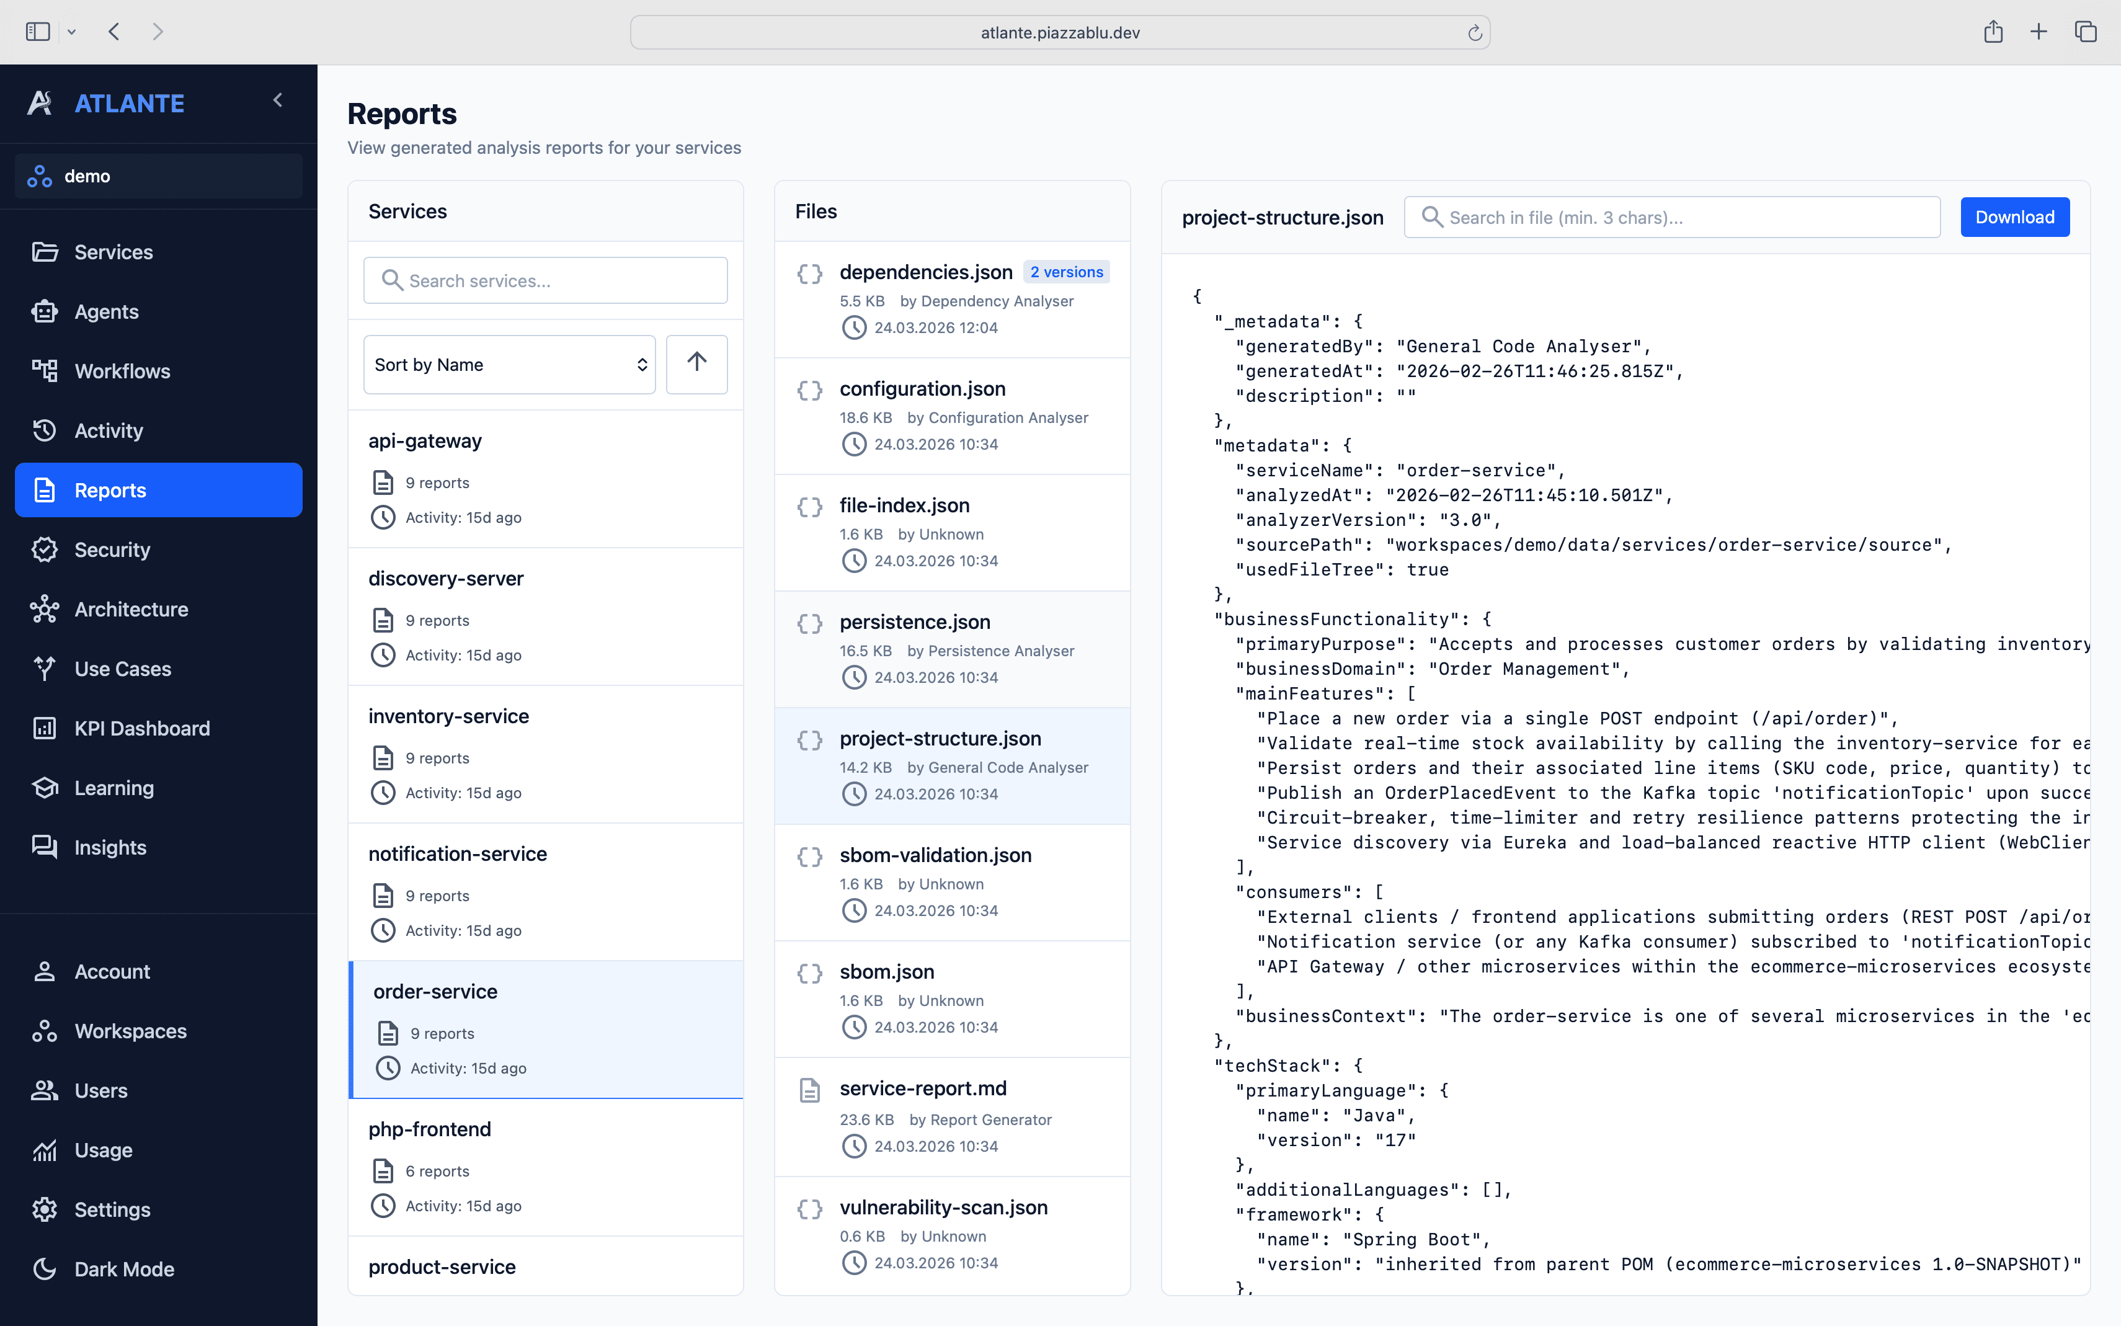The image size is (2121, 1326).
Task: Open the Agents robot icon
Action: (44, 311)
